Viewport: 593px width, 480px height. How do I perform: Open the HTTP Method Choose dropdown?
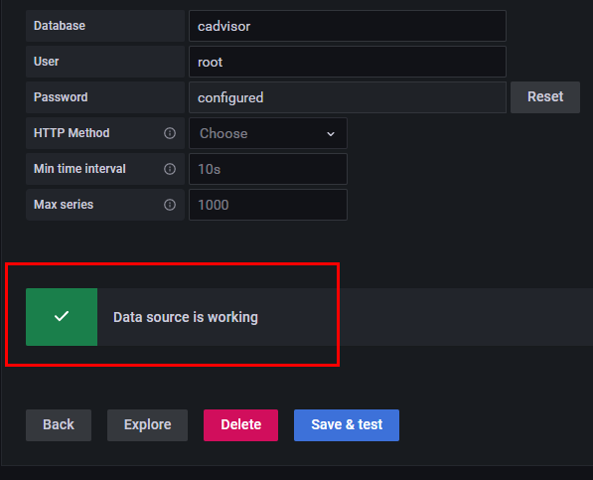(268, 133)
